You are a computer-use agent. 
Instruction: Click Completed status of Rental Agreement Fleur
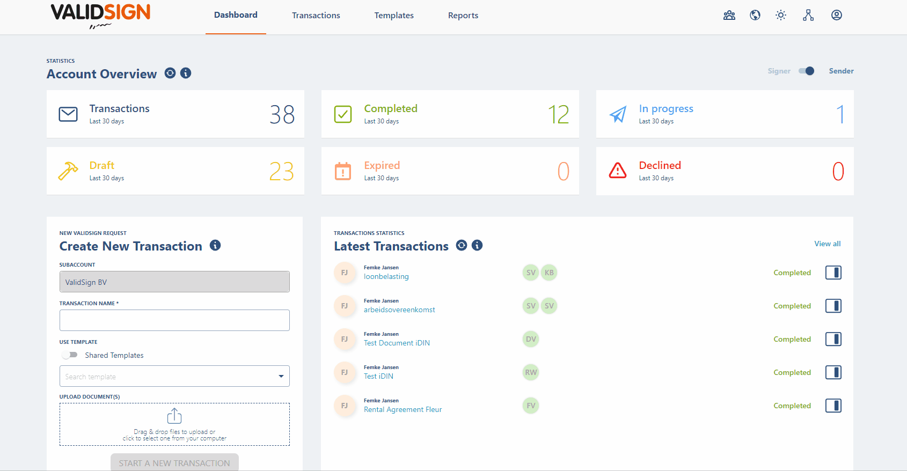point(792,406)
